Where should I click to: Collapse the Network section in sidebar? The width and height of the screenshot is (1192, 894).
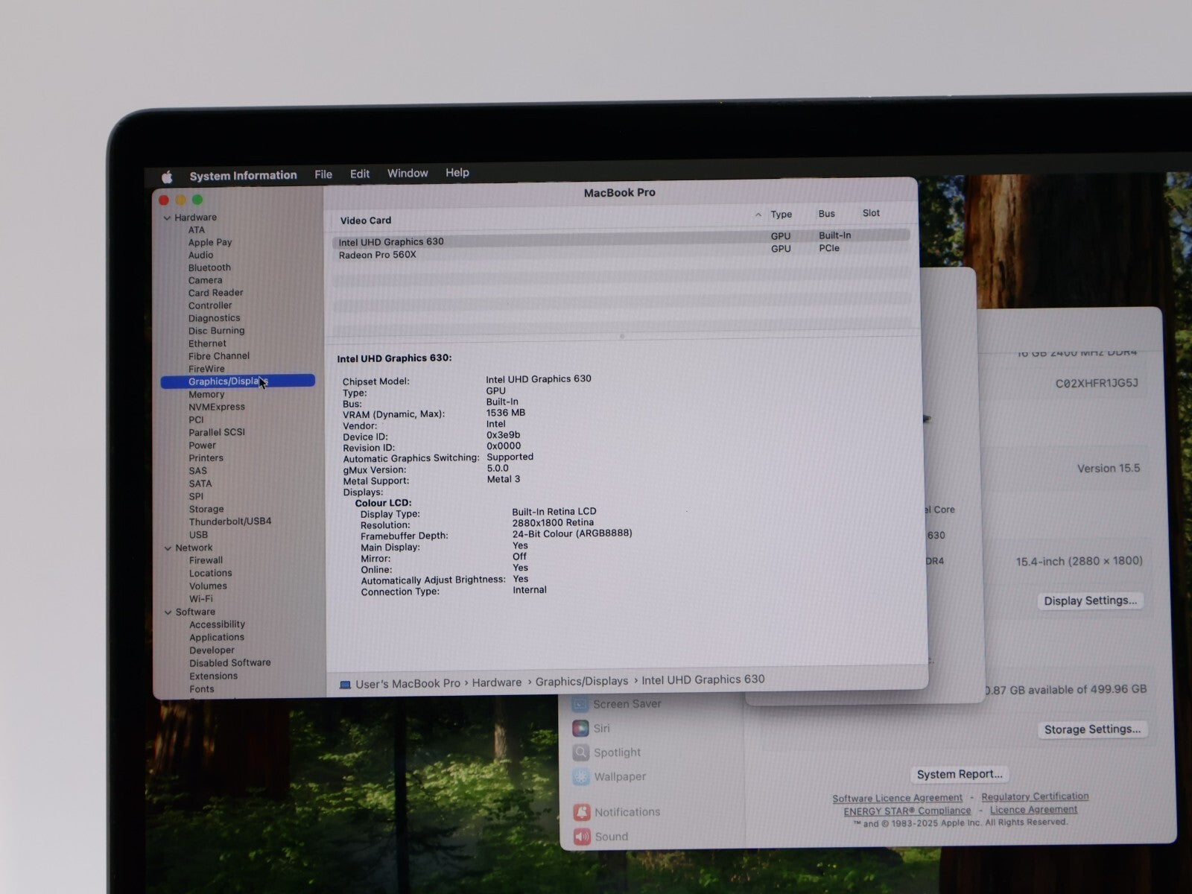[x=168, y=548]
